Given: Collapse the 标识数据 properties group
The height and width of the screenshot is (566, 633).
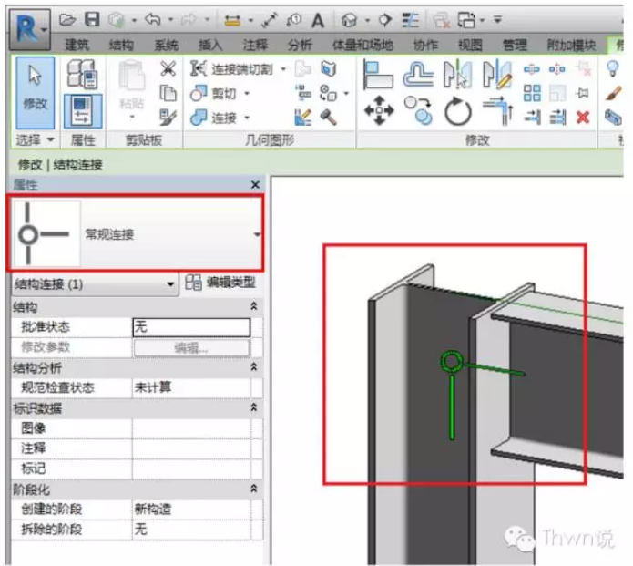Looking at the screenshot, I should pos(254,407).
